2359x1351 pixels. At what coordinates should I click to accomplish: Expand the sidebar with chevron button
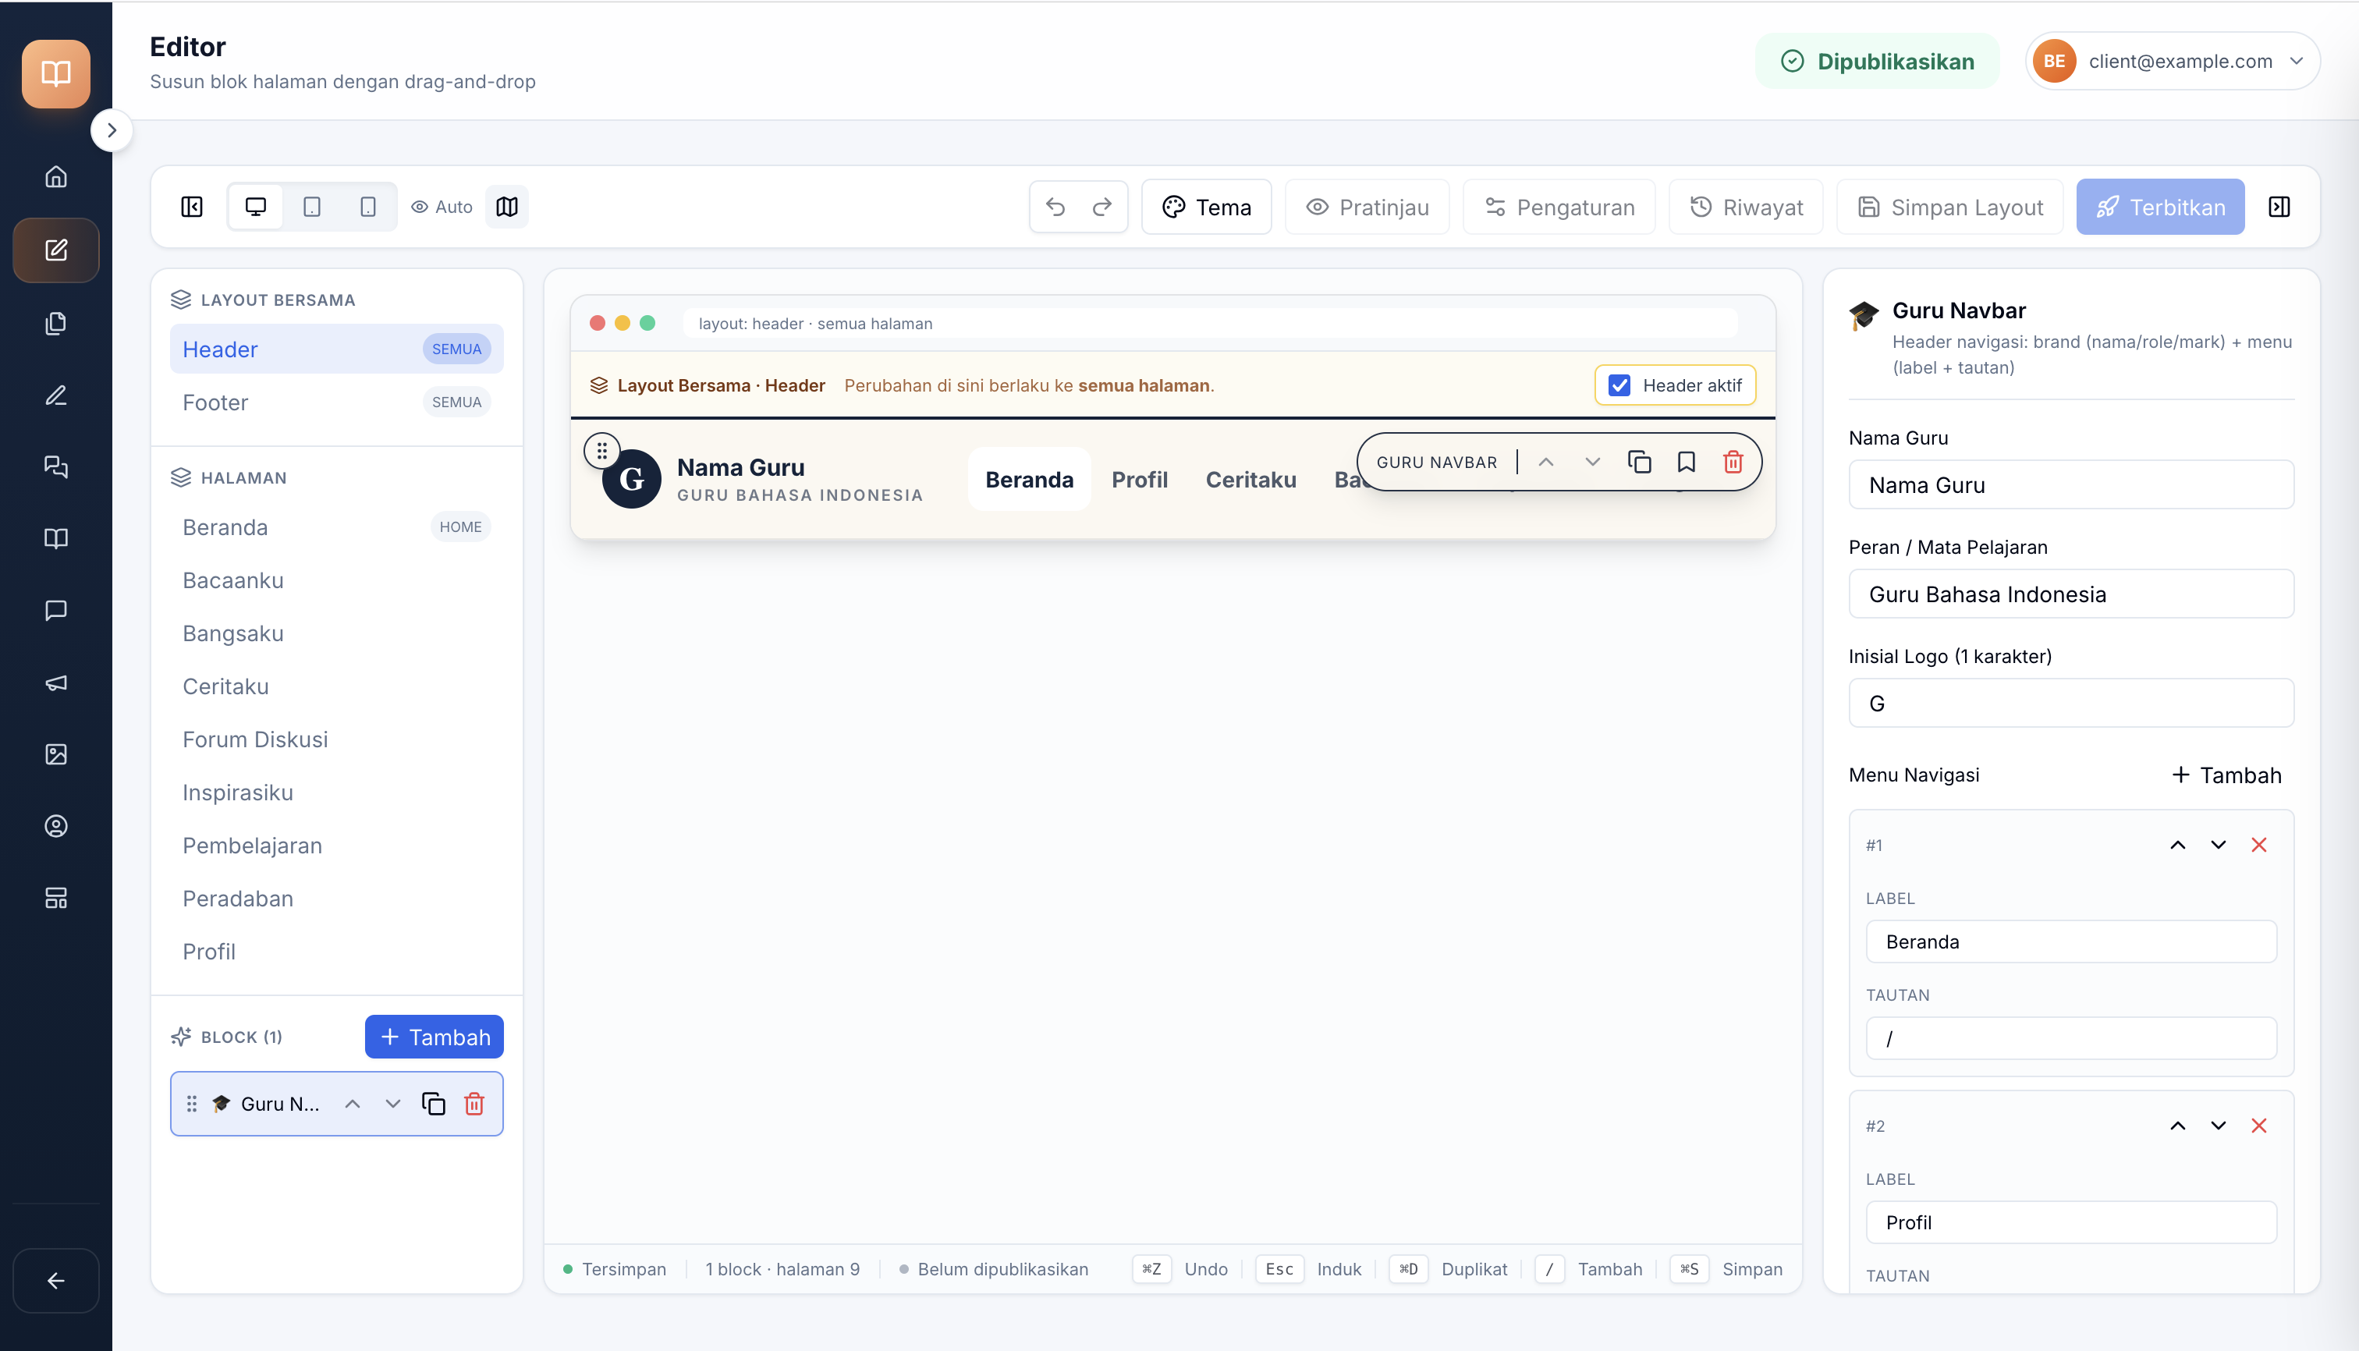(112, 130)
